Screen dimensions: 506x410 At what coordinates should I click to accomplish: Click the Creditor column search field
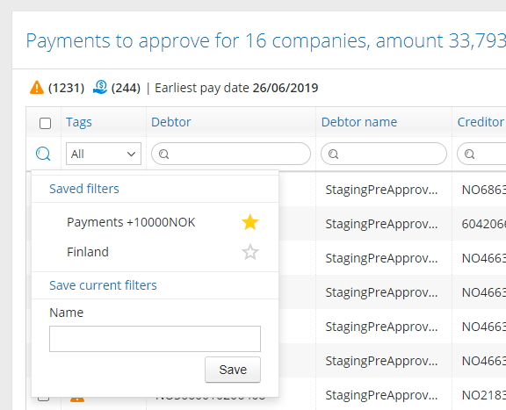click(481, 154)
